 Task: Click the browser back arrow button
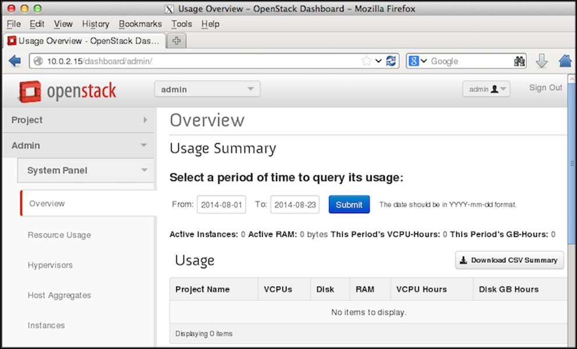[x=15, y=61]
